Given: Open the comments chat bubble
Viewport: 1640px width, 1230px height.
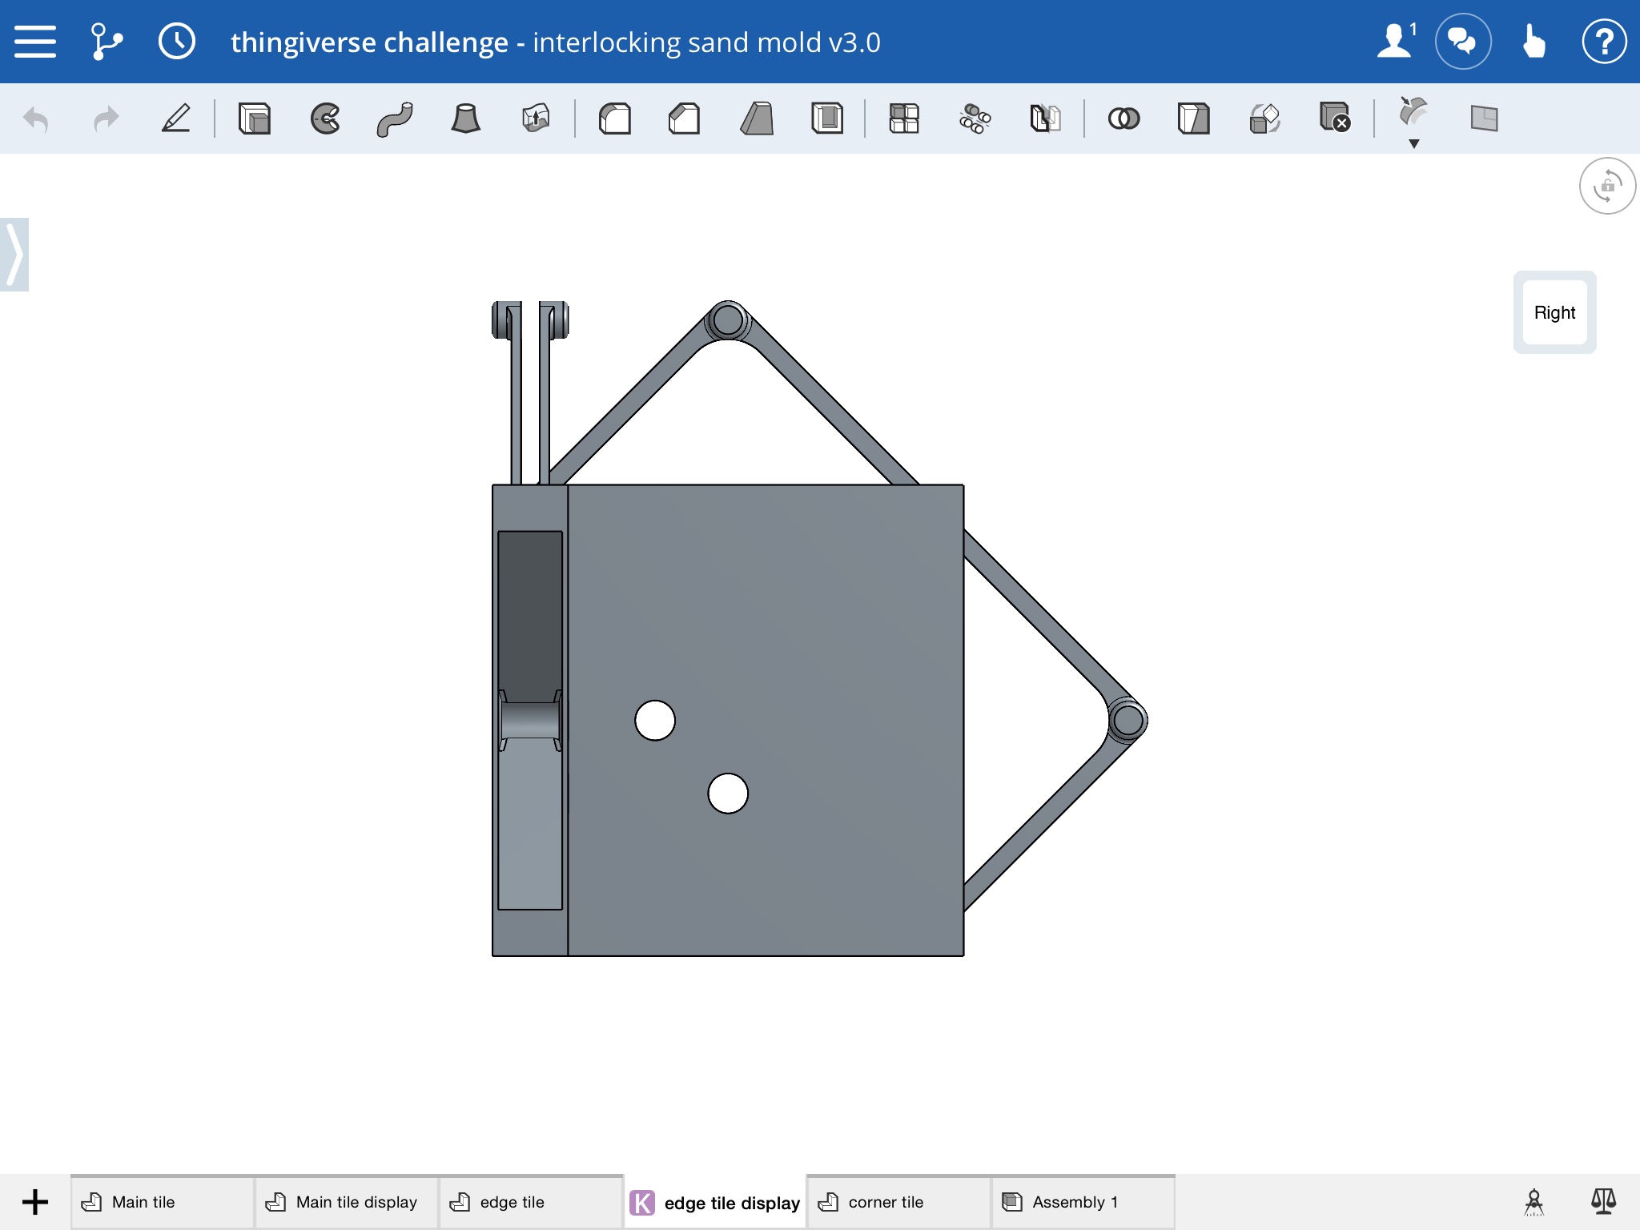Looking at the screenshot, I should click(1463, 42).
